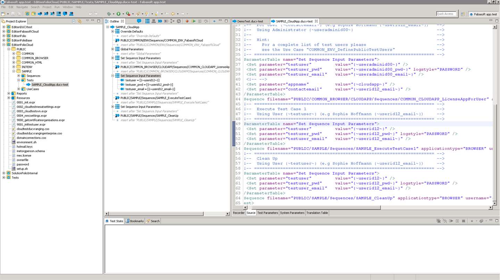The height and width of the screenshot is (280, 500).
Task: Open the Run button dropdown arrow in main toolbar
Action: tap(123, 14)
